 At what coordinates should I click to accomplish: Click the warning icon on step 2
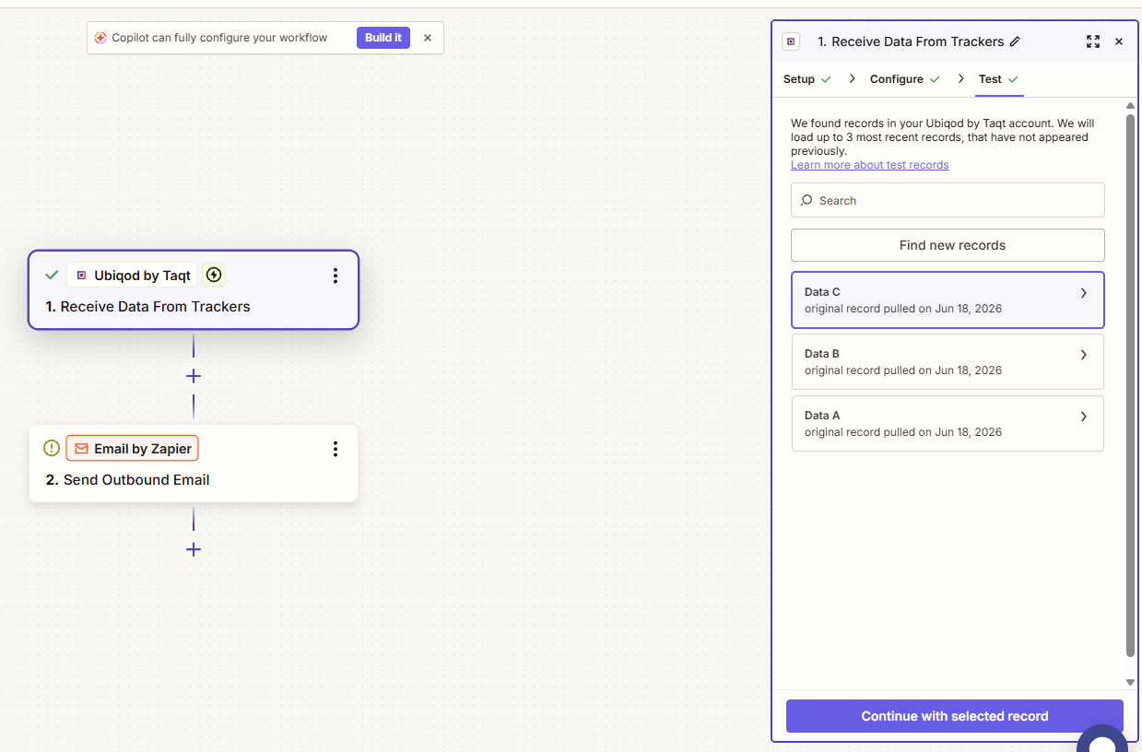pos(52,448)
